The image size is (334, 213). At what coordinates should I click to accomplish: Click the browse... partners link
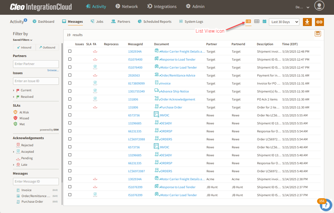tap(53, 70)
